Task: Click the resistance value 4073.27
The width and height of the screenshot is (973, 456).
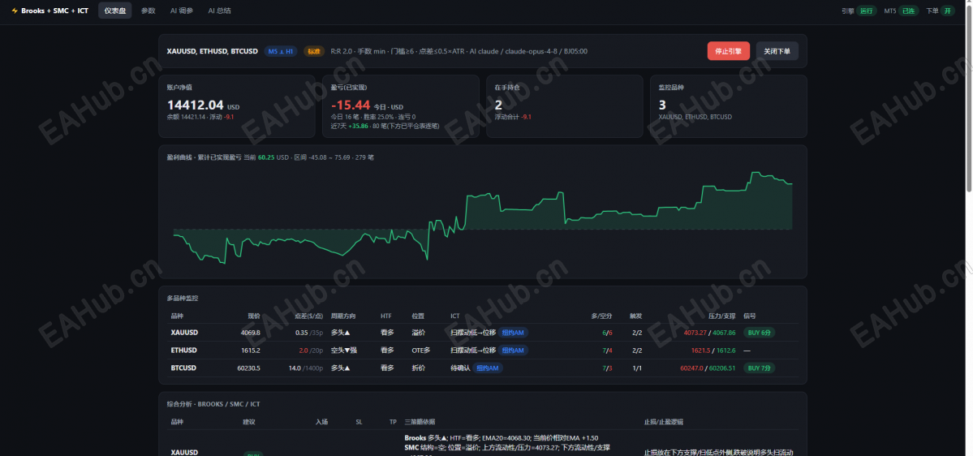Action: point(695,333)
